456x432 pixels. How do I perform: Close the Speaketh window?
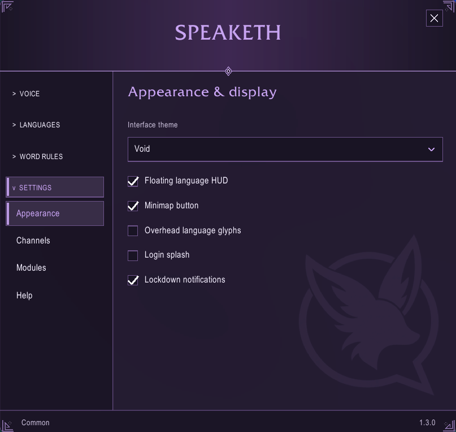(434, 18)
